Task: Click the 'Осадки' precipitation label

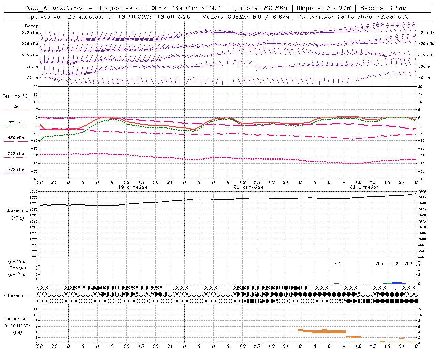Action: [x=18, y=268]
